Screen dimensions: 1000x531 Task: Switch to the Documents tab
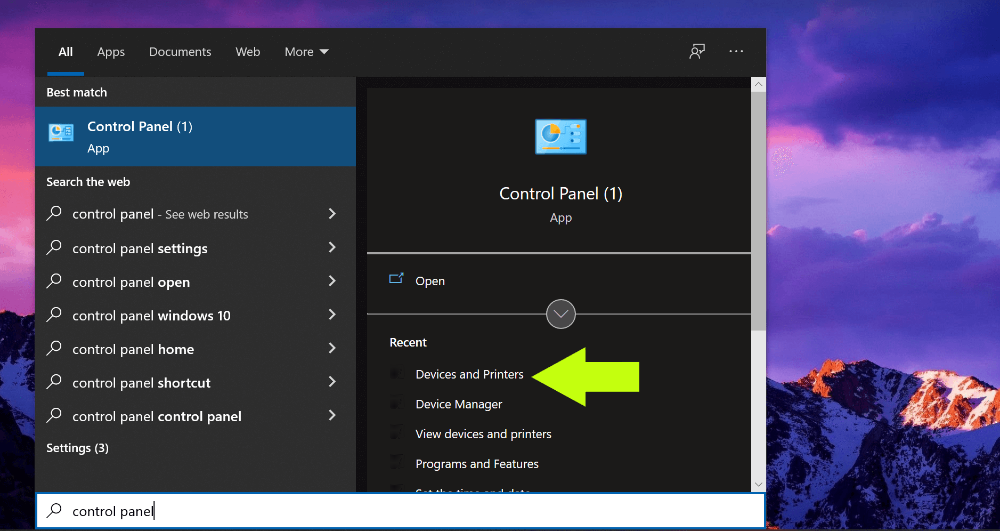point(180,52)
